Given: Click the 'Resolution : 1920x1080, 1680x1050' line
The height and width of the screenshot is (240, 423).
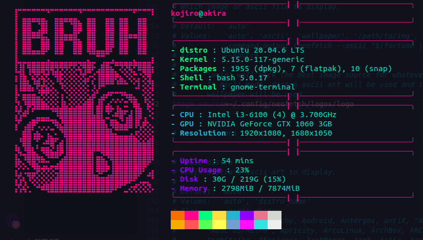Looking at the screenshot, I should (x=251, y=133).
